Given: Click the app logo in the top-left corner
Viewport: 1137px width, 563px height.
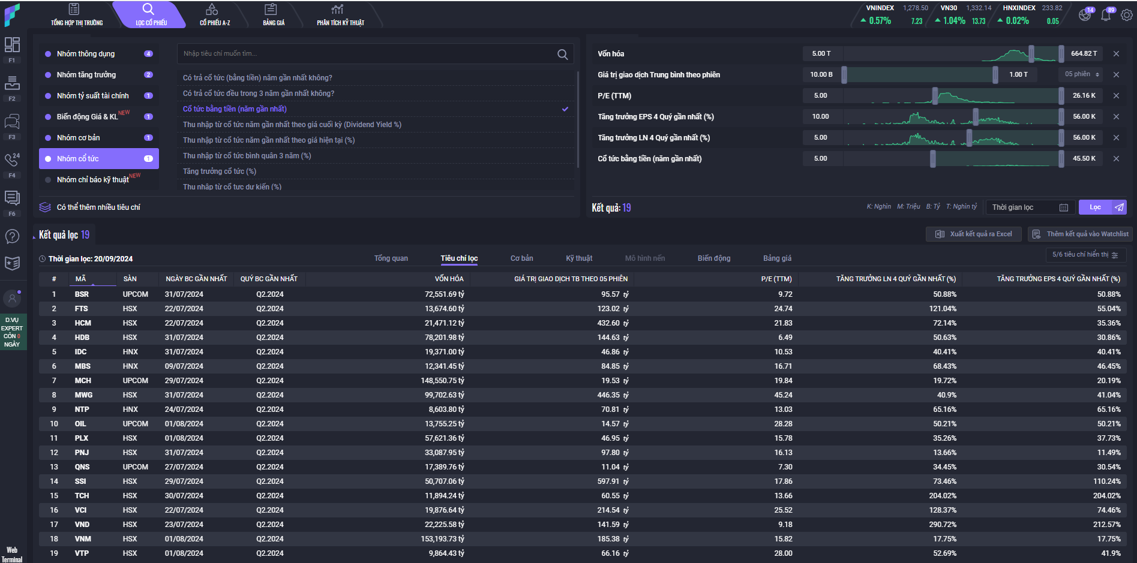Looking at the screenshot, I should (12, 14).
